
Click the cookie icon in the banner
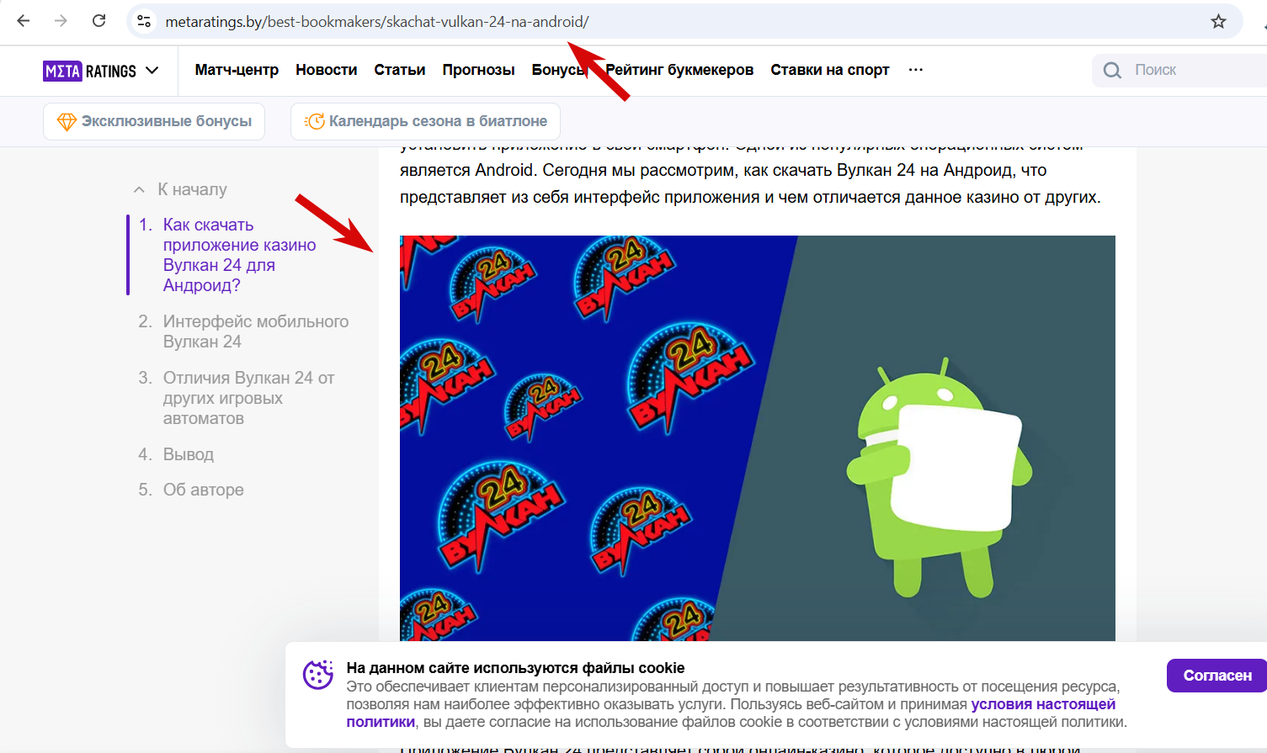[x=318, y=675]
